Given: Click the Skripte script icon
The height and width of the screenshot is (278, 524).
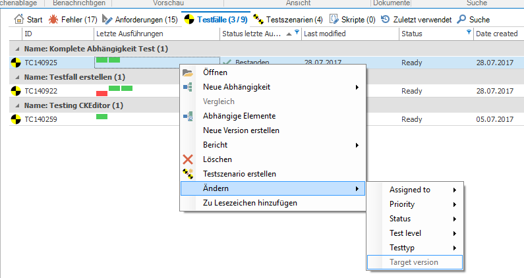Looking at the screenshot, I should 334,20.
